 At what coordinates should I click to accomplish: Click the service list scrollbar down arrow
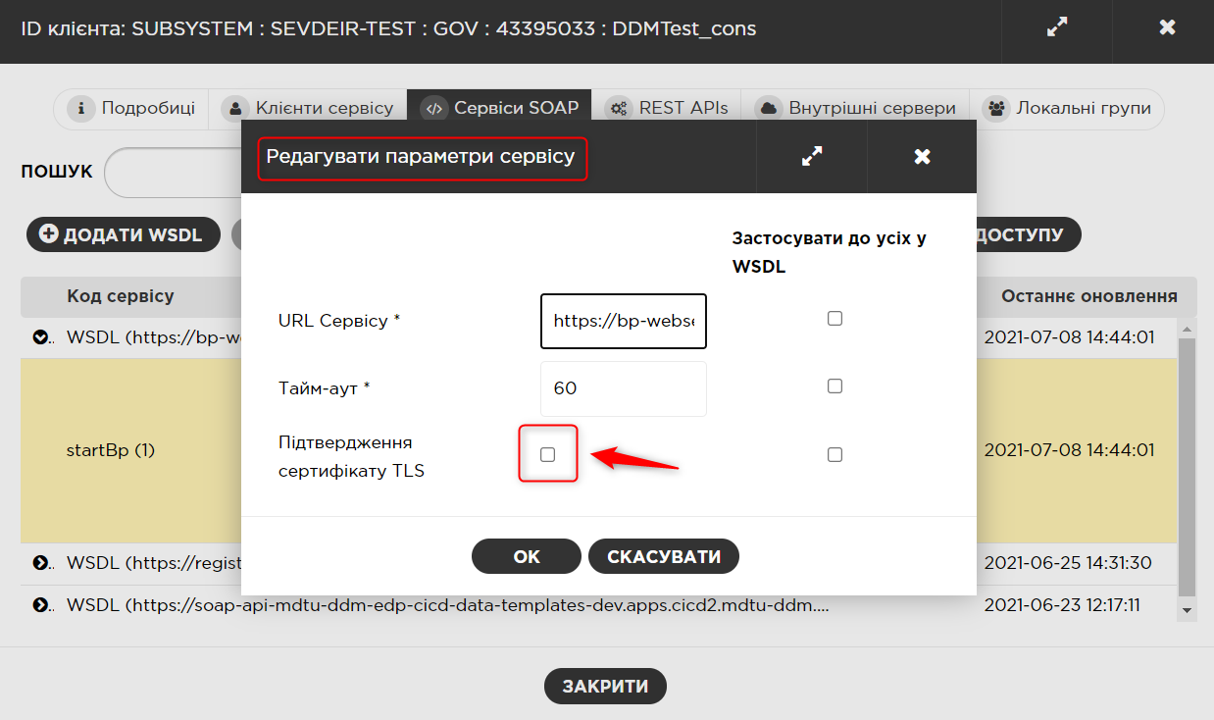1188,609
